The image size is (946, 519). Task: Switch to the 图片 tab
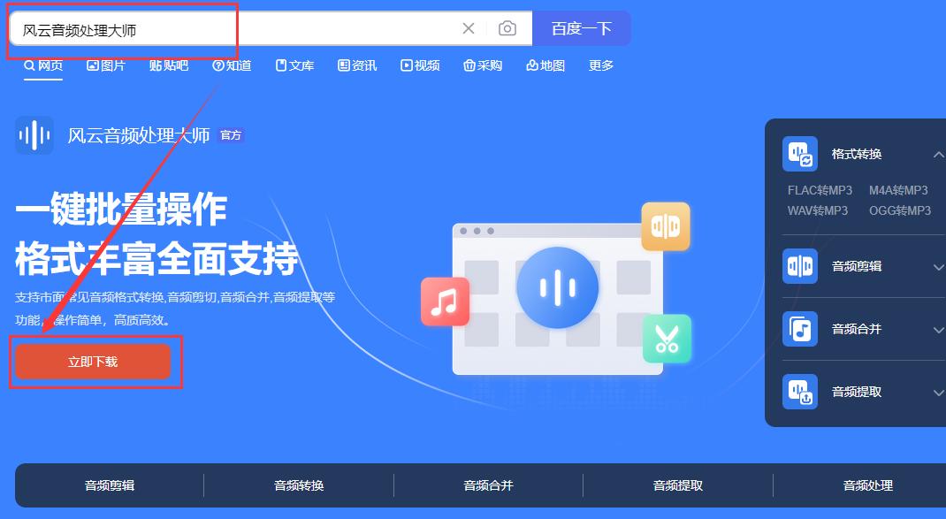(x=106, y=65)
